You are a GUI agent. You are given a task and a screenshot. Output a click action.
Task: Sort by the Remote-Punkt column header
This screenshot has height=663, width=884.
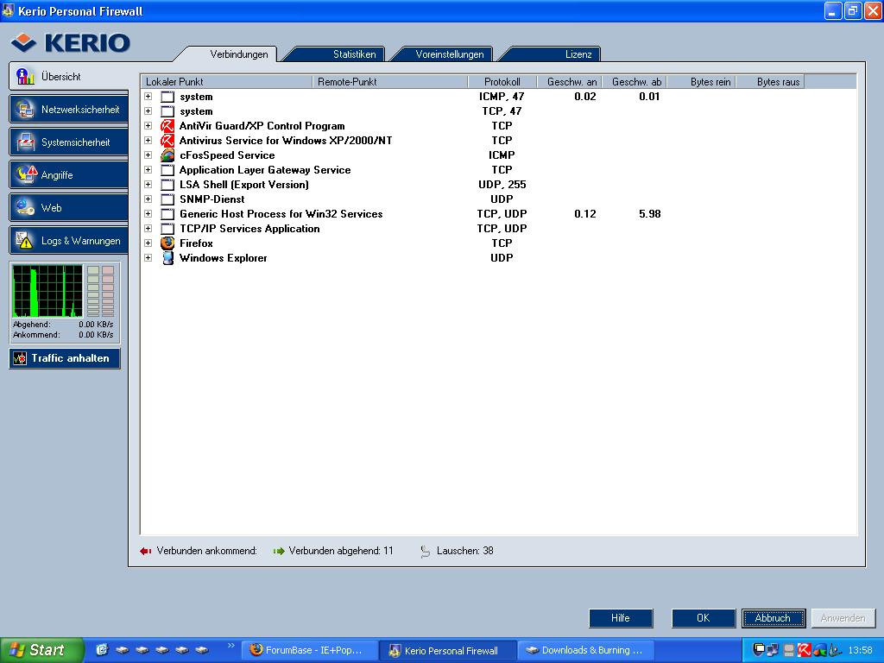(390, 82)
